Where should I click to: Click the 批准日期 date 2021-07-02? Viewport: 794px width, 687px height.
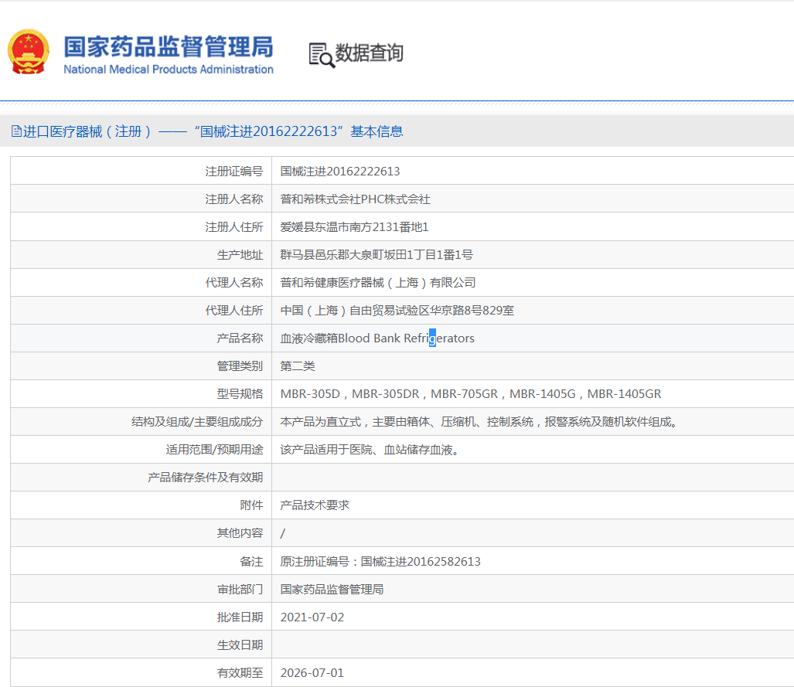[x=312, y=617]
